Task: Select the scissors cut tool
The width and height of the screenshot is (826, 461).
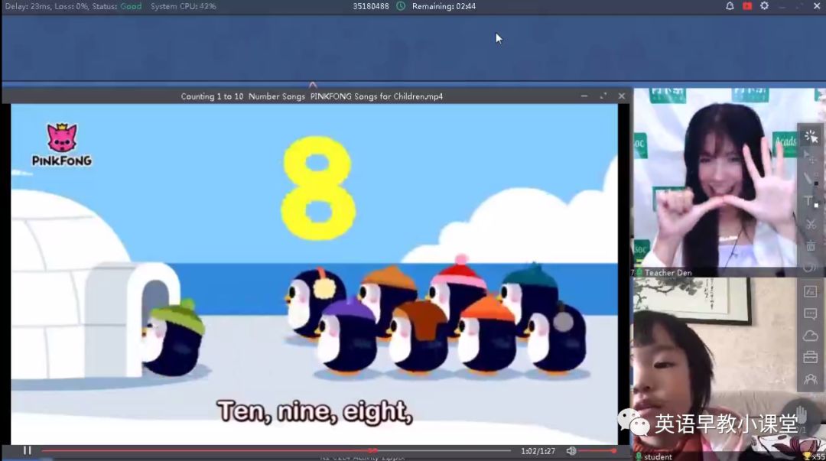Action: (x=811, y=223)
